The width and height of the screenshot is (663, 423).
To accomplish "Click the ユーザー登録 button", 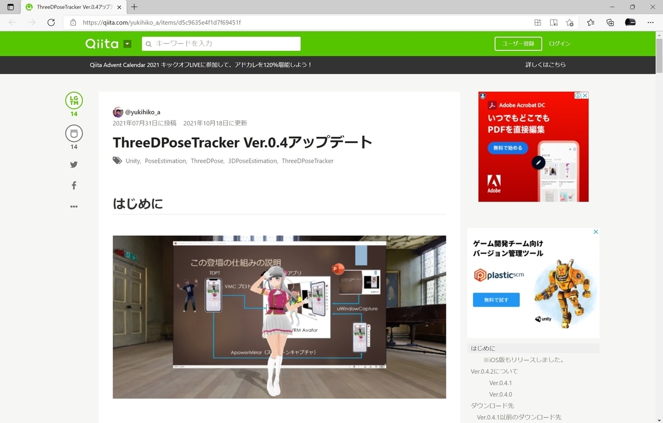I will pyautogui.click(x=518, y=43).
